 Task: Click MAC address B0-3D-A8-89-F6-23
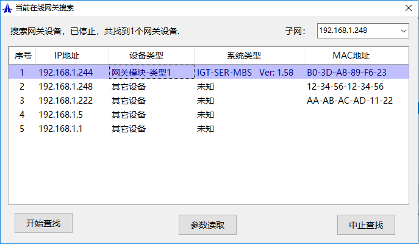point(346,72)
